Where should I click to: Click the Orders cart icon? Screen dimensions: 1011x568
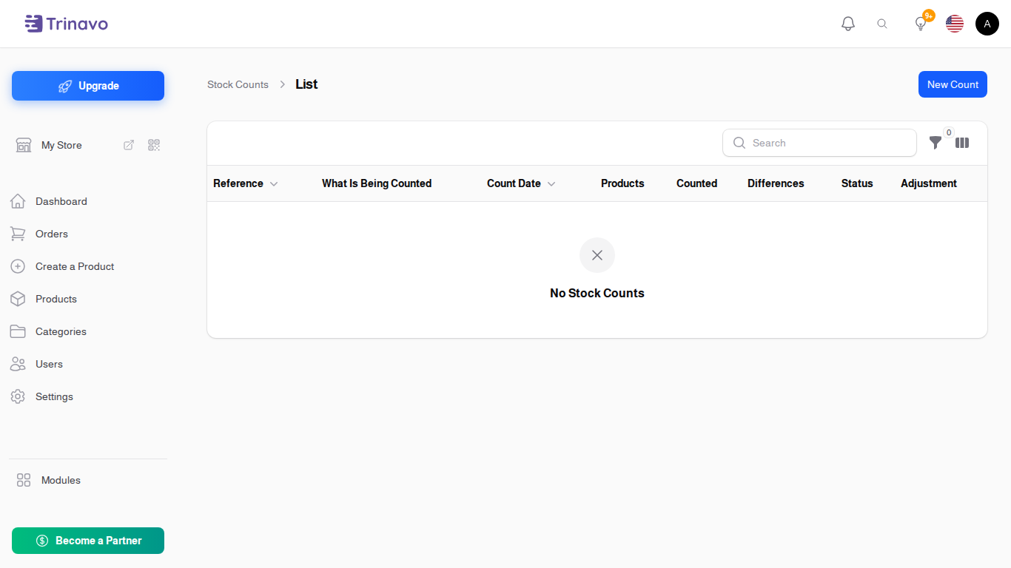(x=18, y=234)
